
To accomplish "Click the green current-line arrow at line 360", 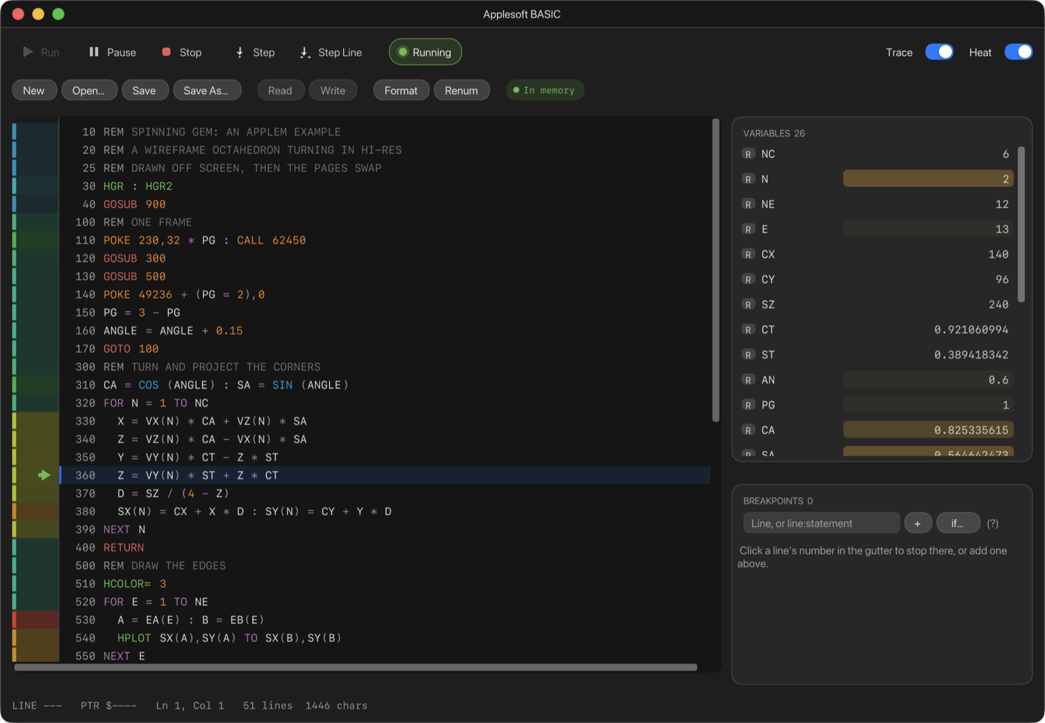I will pyautogui.click(x=44, y=475).
